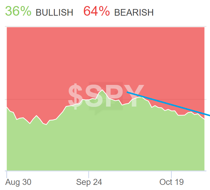Click the sentiment line's highest peak
This screenshot has width=210, height=190.
pyautogui.click(x=102, y=90)
